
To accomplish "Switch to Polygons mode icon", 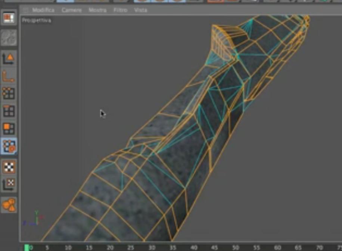I will coord(9,128).
